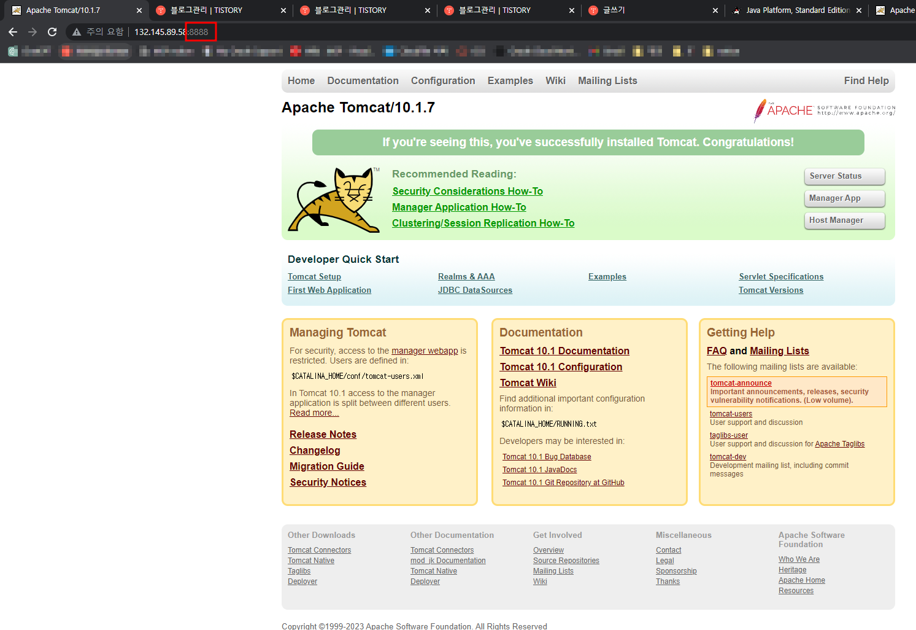Click the $CATALINA_HOME/RUNNING.txt path text
This screenshot has height=630, width=916.
click(549, 424)
